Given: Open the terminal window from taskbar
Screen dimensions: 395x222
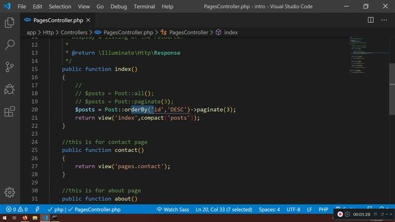Looking at the screenshot, I should click(x=55, y=218).
